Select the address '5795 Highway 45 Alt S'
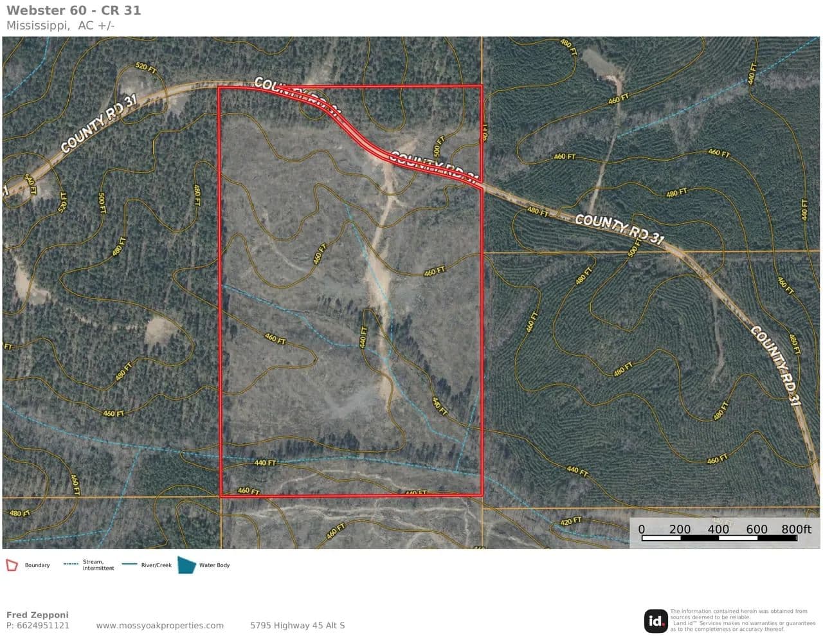This screenshot has height=636, width=823. click(297, 625)
